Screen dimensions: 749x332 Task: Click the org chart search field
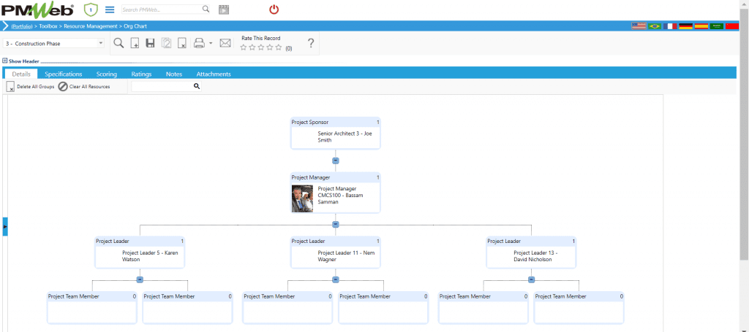click(x=162, y=86)
